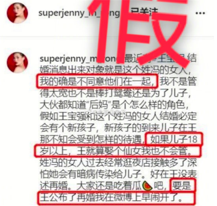The width and height of the screenshot is (217, 206).
Task: Click the boxed line 王公布了再婚我在微博上早闹开了
Action: (116, 198)
